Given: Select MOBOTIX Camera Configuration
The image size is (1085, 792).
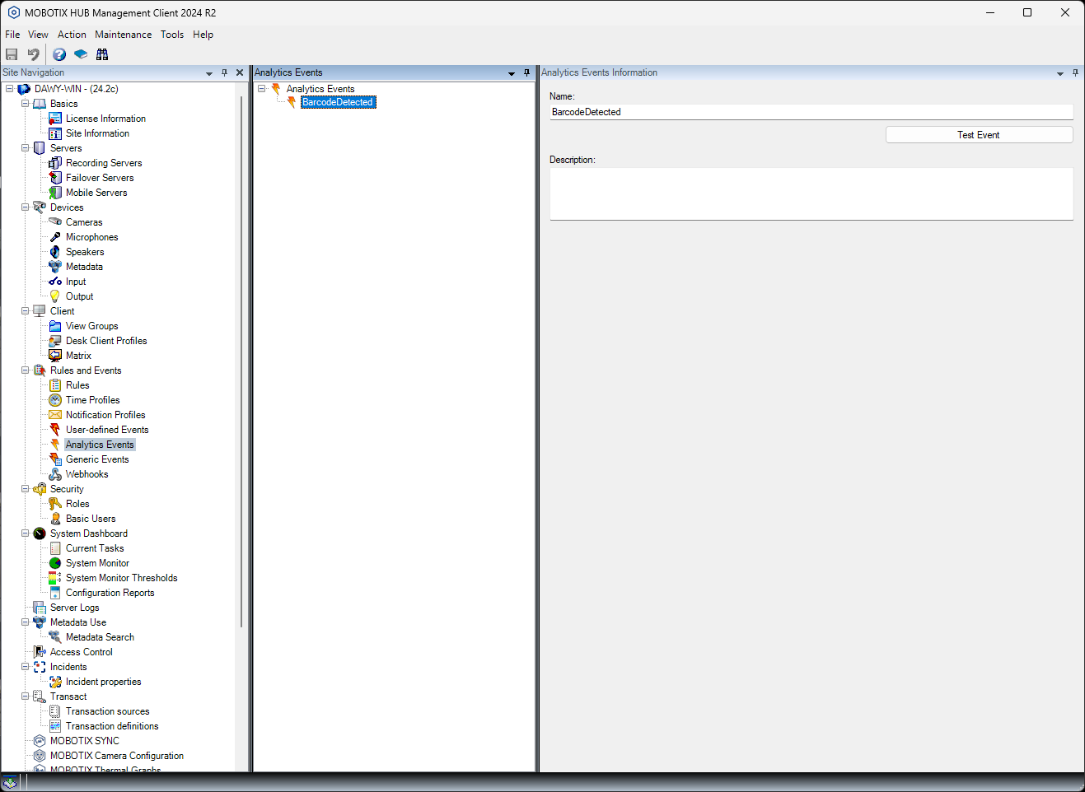Looking at the screenshot, I should point(117,756).
